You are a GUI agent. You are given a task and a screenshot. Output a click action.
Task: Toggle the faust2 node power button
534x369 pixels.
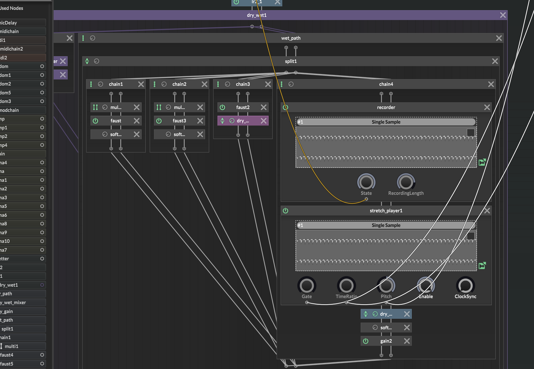(x=222, y=107)
